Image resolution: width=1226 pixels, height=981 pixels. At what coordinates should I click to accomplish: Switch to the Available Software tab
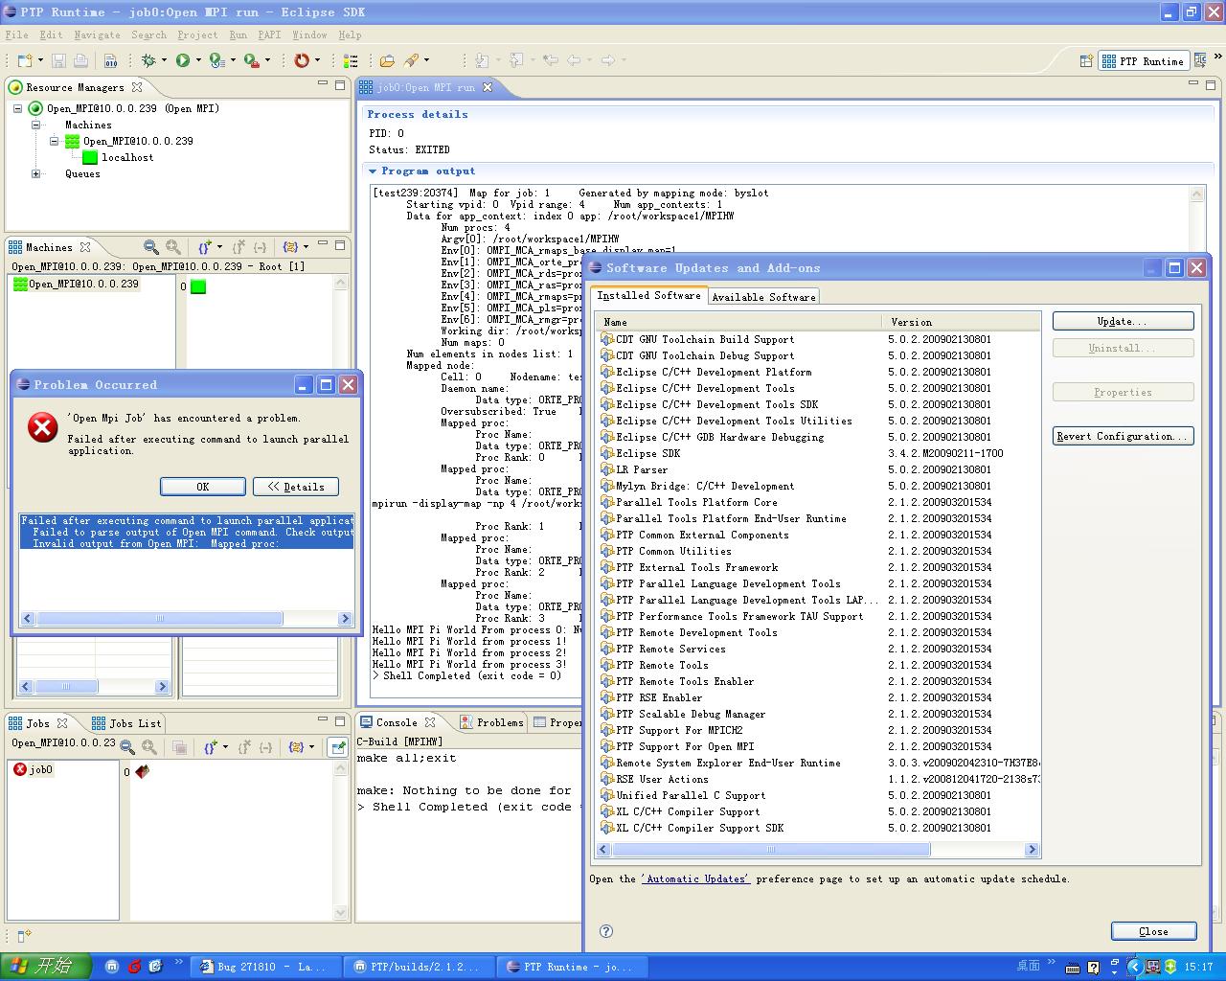point(763,297)
